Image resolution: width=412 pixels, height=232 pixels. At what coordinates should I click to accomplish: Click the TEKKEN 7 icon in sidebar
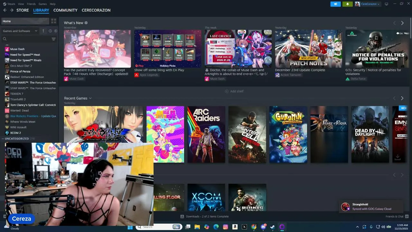7,94
